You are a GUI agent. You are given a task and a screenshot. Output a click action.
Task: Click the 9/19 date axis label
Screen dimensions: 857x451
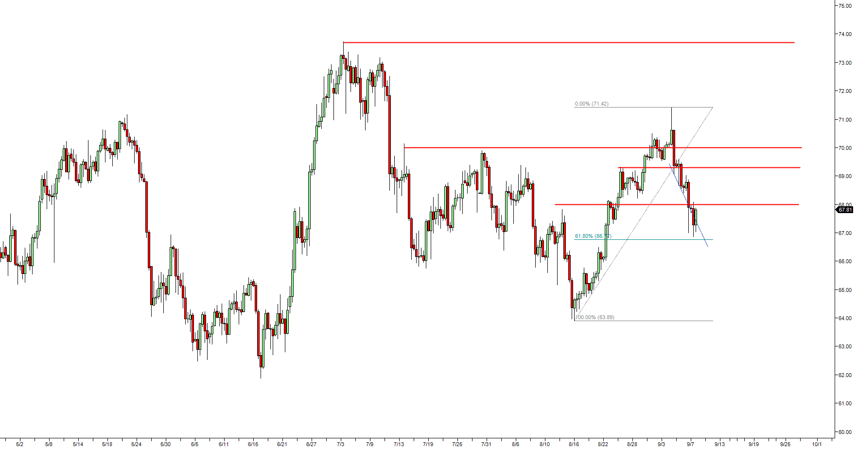point(753,444)
